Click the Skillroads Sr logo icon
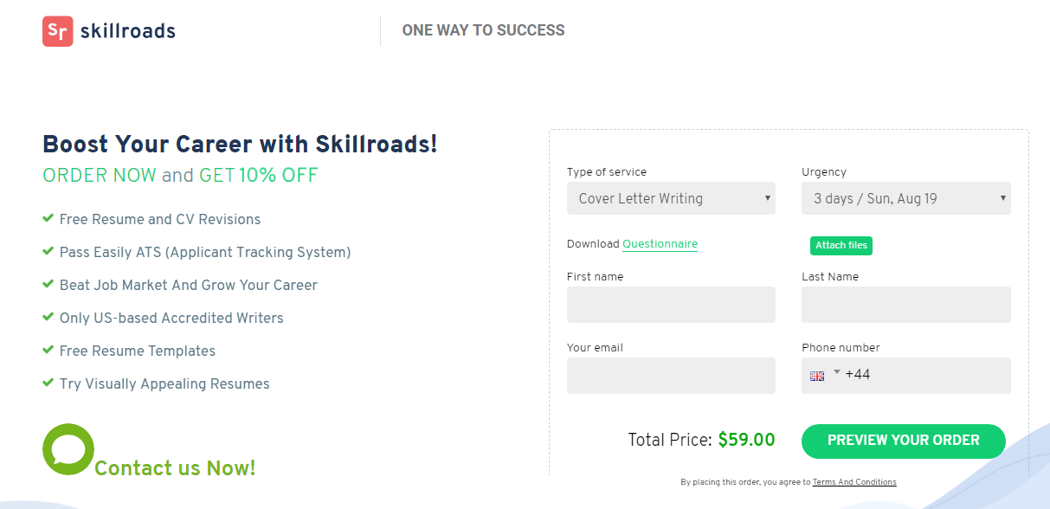Image resolution: width=1050 pixels, height=509 pixels. (57, 31)
